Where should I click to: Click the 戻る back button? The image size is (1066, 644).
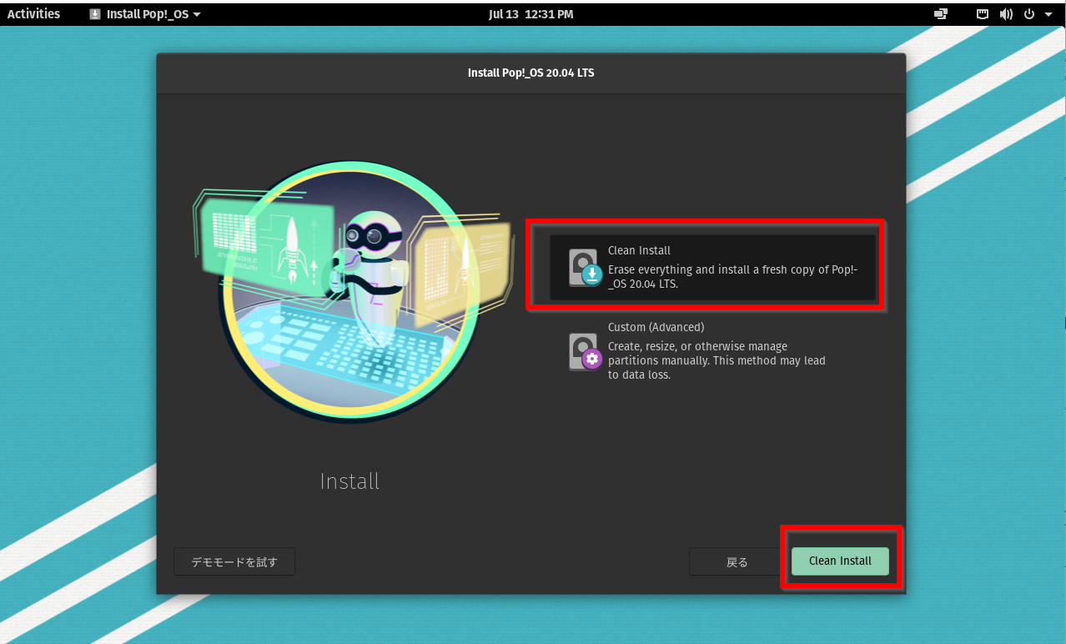(737, 561)
